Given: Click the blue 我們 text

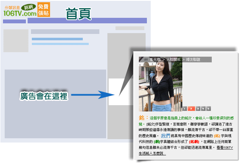Looking at the screenshot, I should pyautogui.click(x=165, y=136).
